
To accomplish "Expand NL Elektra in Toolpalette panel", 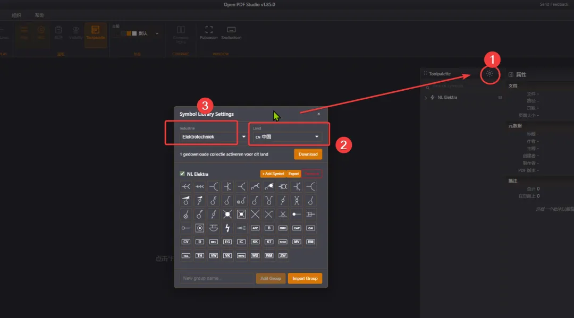I will [x=426, y=98].
